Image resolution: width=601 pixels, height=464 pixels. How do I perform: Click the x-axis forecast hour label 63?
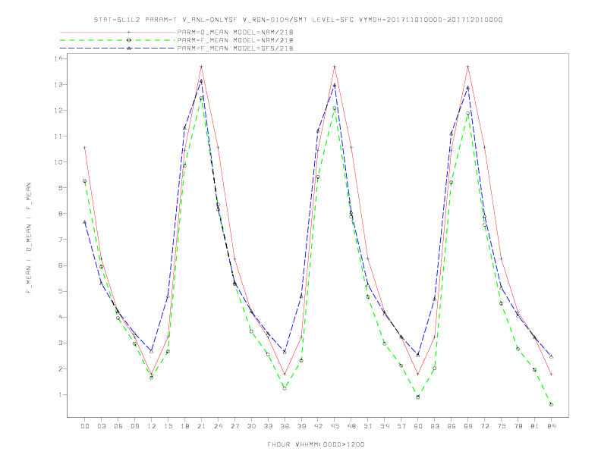pyautogui.click(x=435, y=426)
